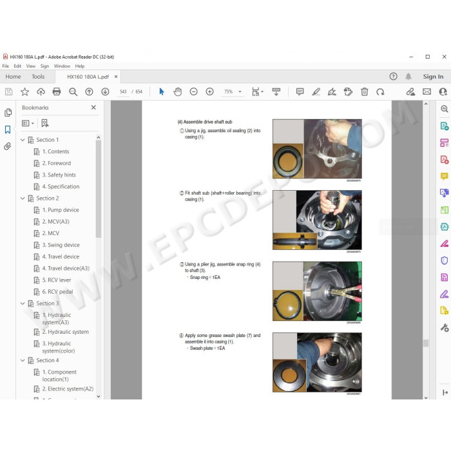Viewport: 451px width, 451px height.
Task: Click the upload to cloud icon
Action: pyautogui.click(x=41, y=91)
